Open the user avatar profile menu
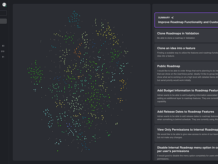 [4, 5]
